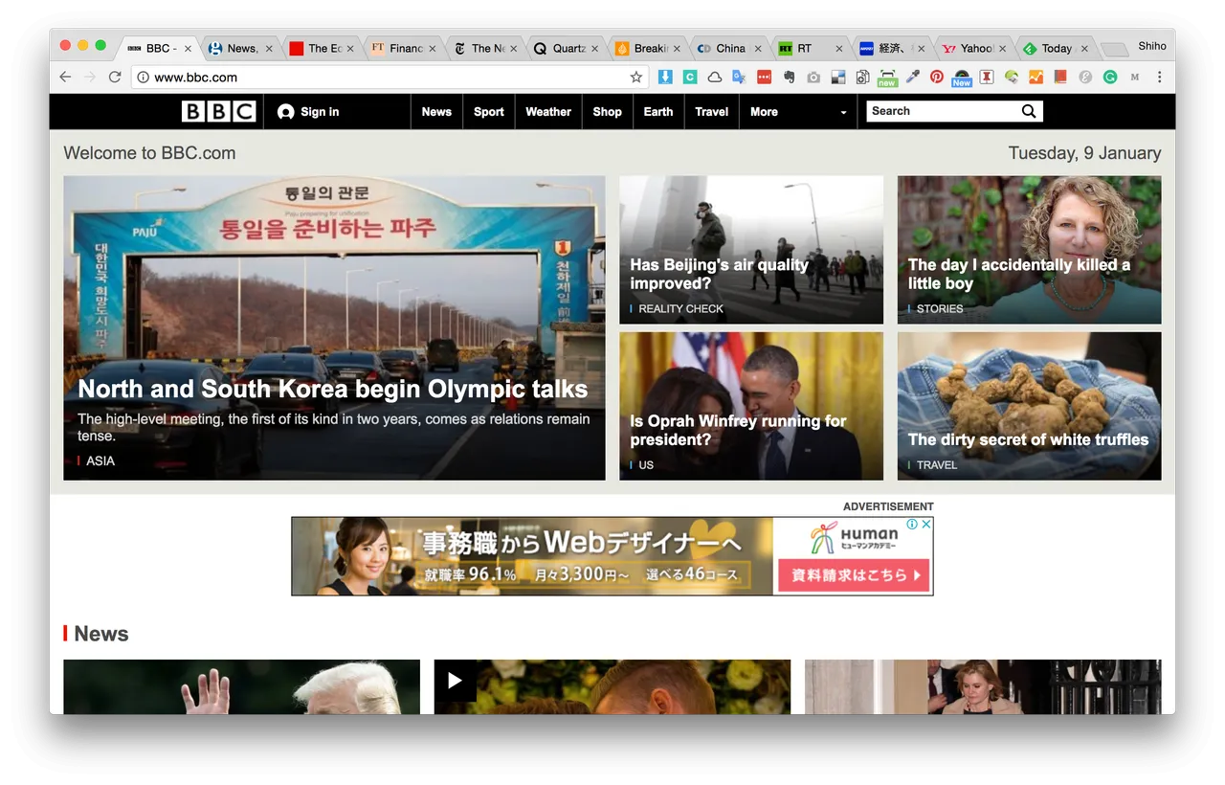The height and width of the screenshot is (785, 1225).
Task: Open the Weather navigation menu item
Action: click(x=548, y=112)
